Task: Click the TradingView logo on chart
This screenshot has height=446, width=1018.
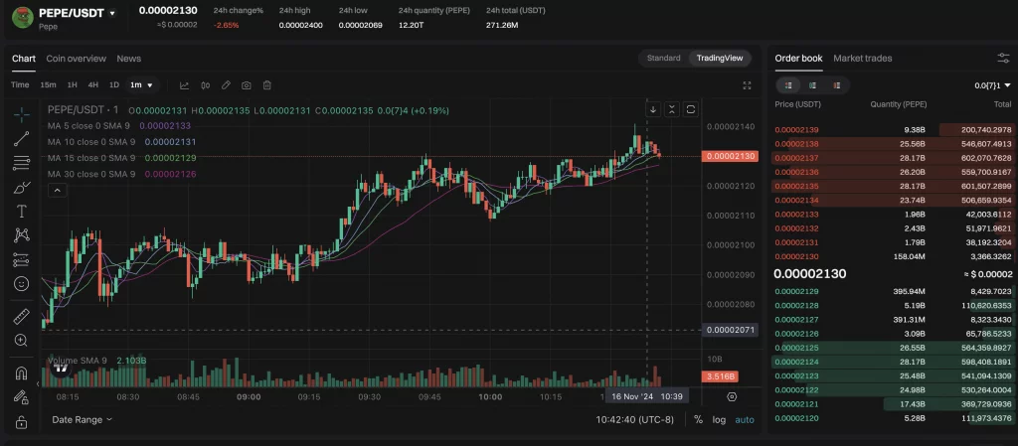Action: pos(61,369)
